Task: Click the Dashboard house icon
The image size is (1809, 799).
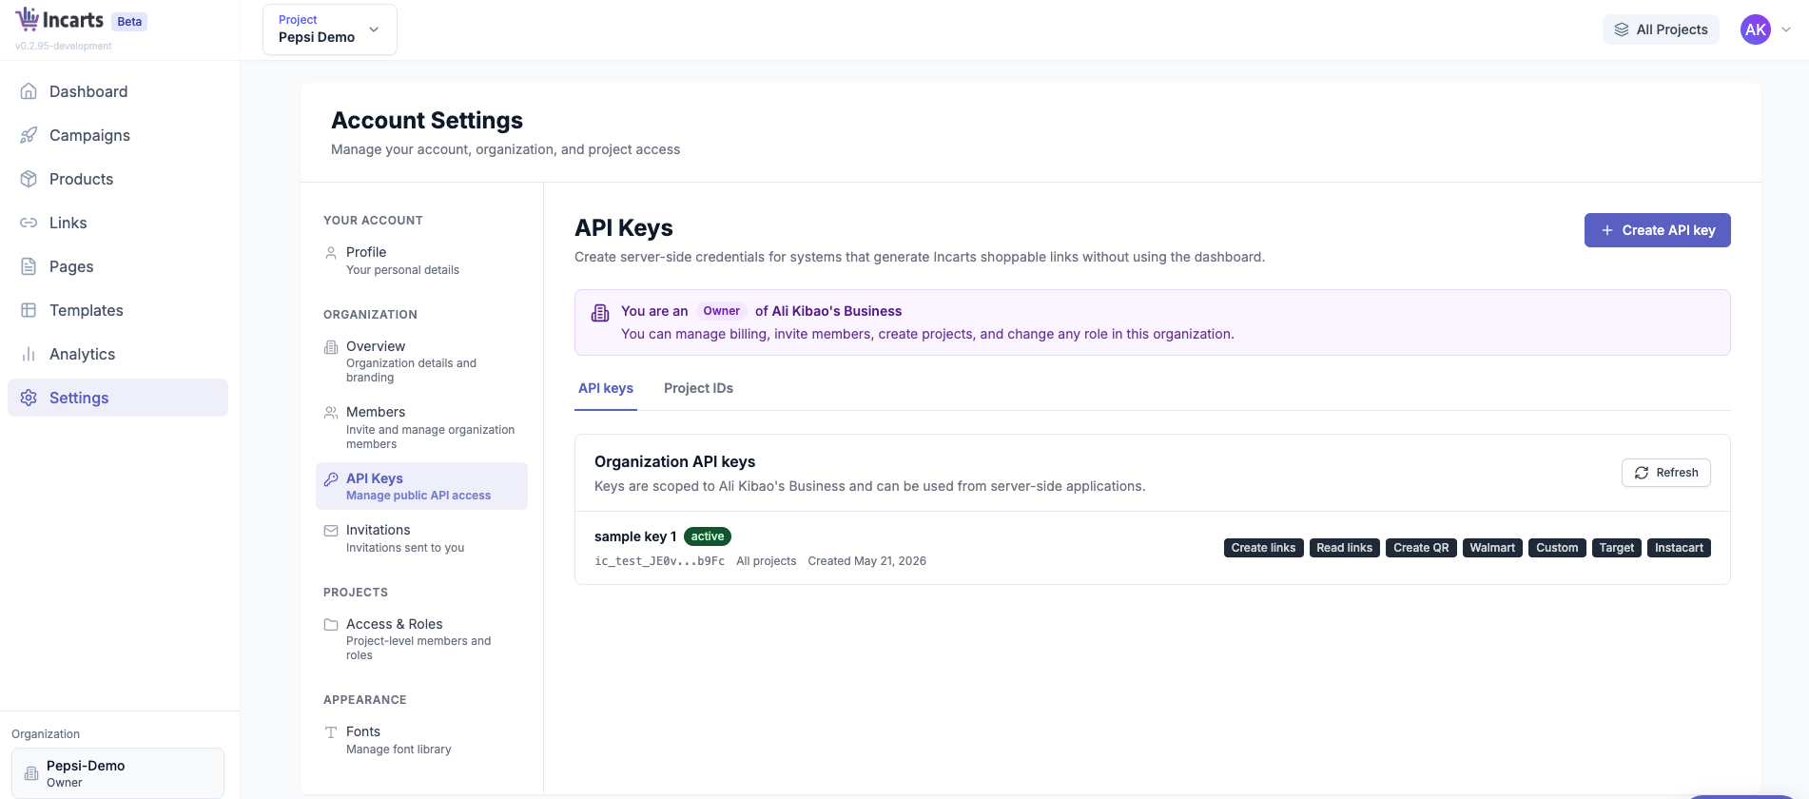Action: (x=29, y=91)
